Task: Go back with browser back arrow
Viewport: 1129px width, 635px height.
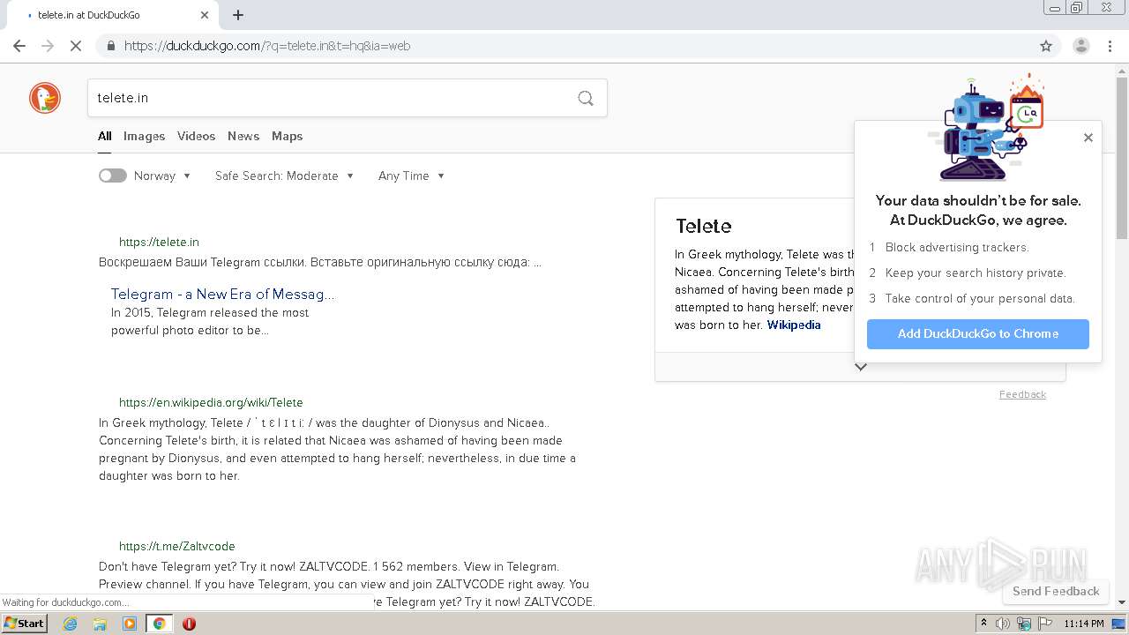Action: (x=19, y=46)
